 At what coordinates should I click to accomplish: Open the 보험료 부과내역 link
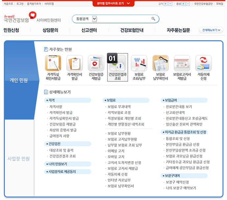tap(119, 107)
